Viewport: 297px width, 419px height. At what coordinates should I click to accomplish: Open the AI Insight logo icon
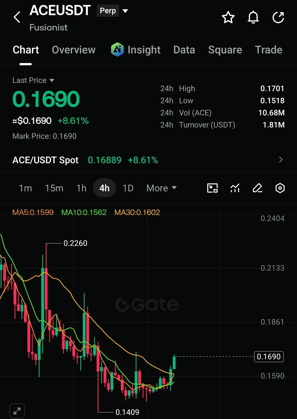(117, 50)
